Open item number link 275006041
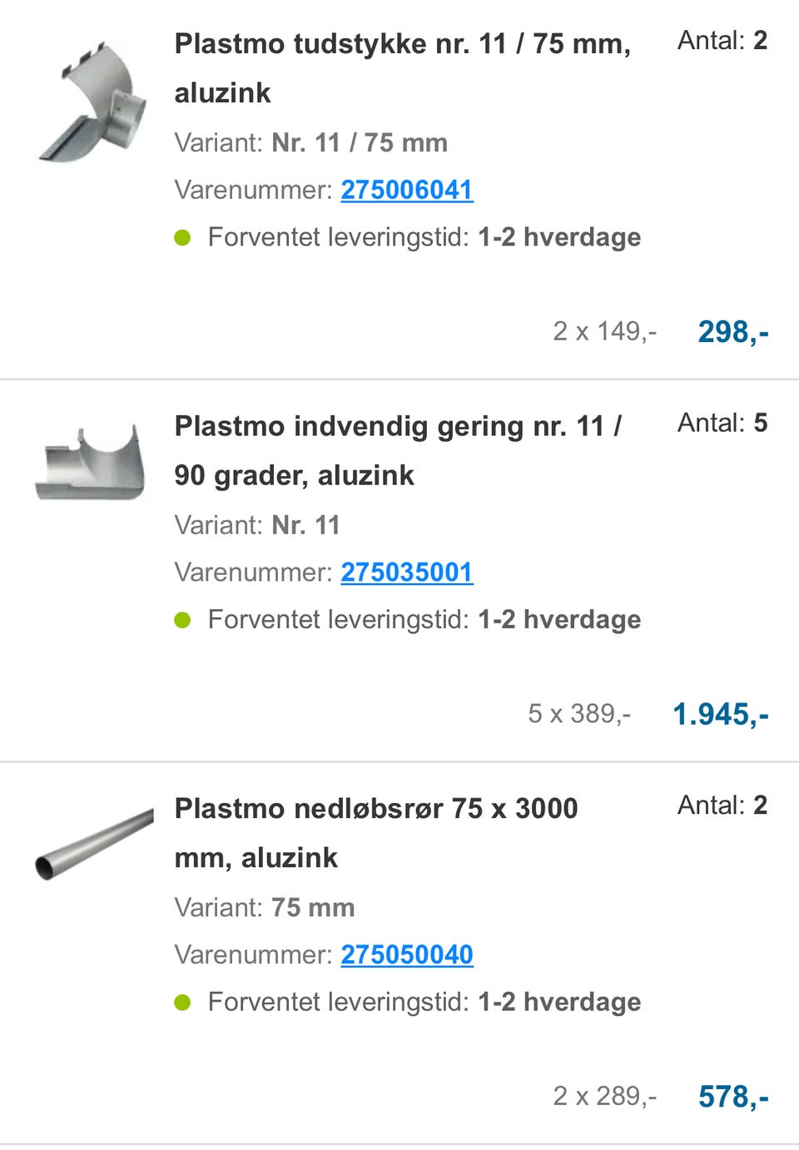This screenshot has height=1150, width=799. click(x=406, y=190)
